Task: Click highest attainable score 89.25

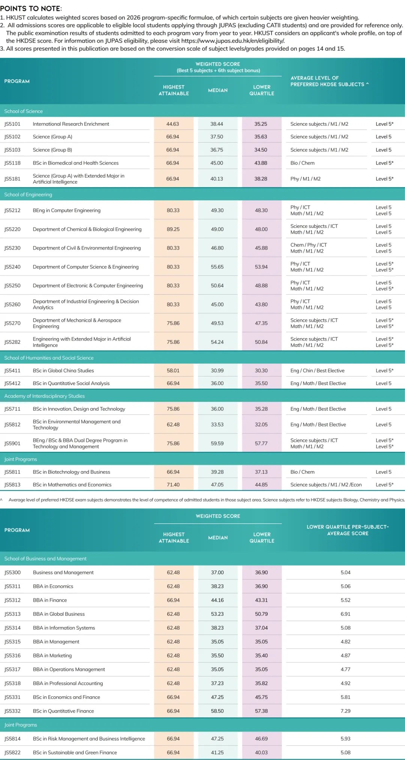Action: point(173,229)
